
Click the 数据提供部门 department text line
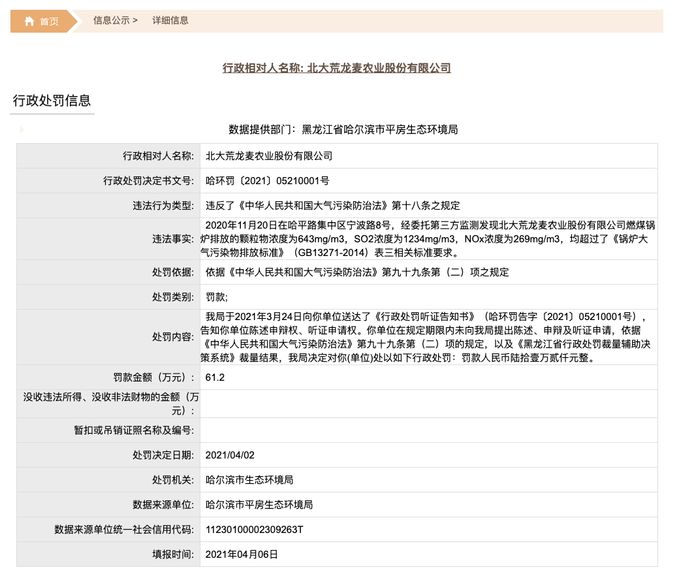tap(343, 130)
